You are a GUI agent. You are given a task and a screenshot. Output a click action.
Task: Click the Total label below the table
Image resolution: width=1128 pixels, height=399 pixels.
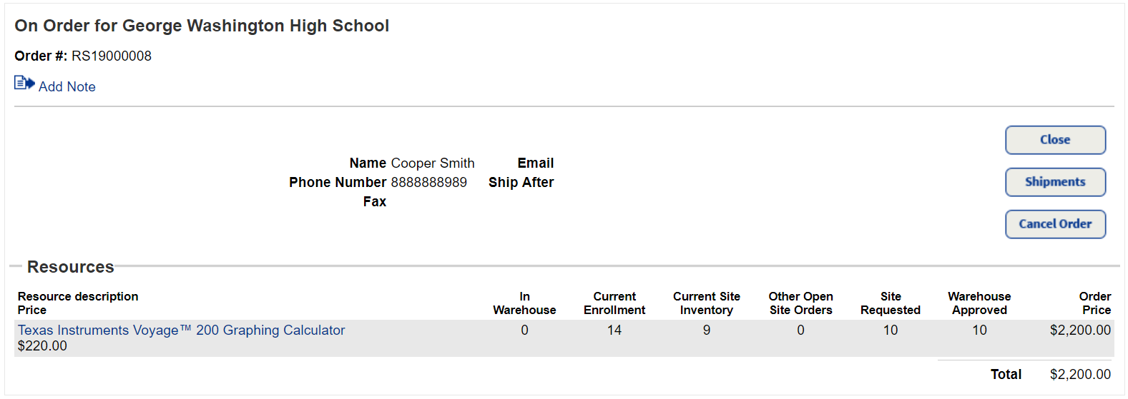[x=1006, y=375]
